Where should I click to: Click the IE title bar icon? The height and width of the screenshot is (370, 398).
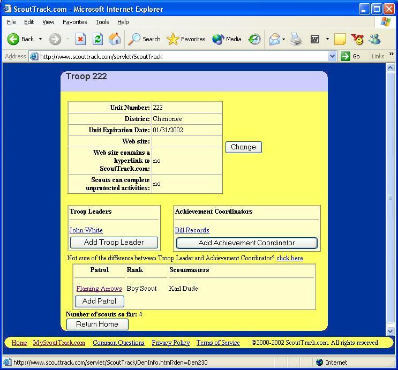tap(7, 9)
